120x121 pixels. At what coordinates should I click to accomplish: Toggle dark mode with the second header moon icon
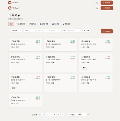click(x=97, y=8)
